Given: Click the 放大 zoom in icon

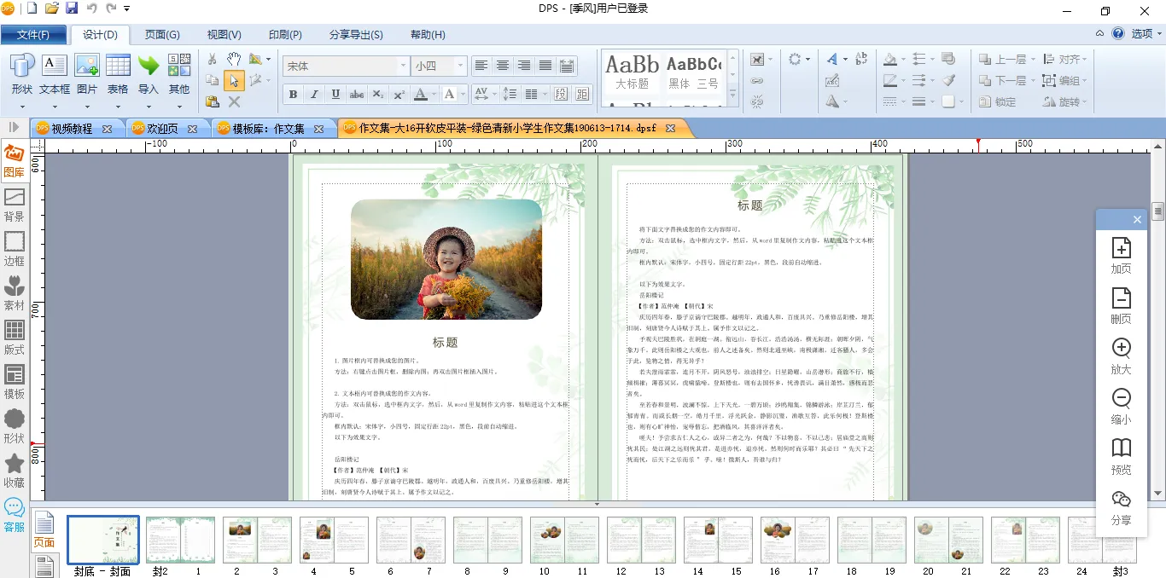Looking at the screenshot, I should tap(1121, 356).
